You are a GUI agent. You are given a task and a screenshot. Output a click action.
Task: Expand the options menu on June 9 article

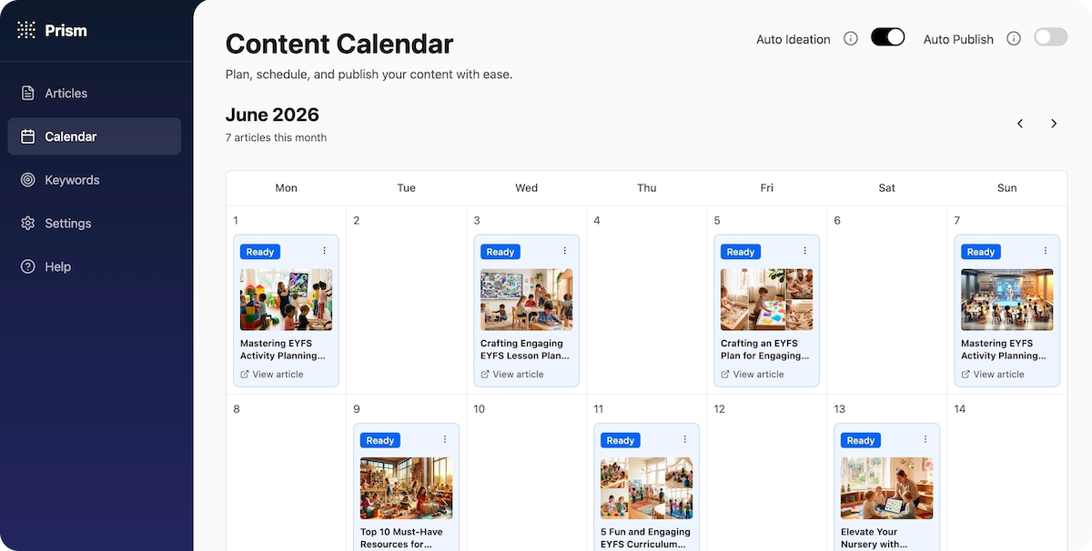444,439
